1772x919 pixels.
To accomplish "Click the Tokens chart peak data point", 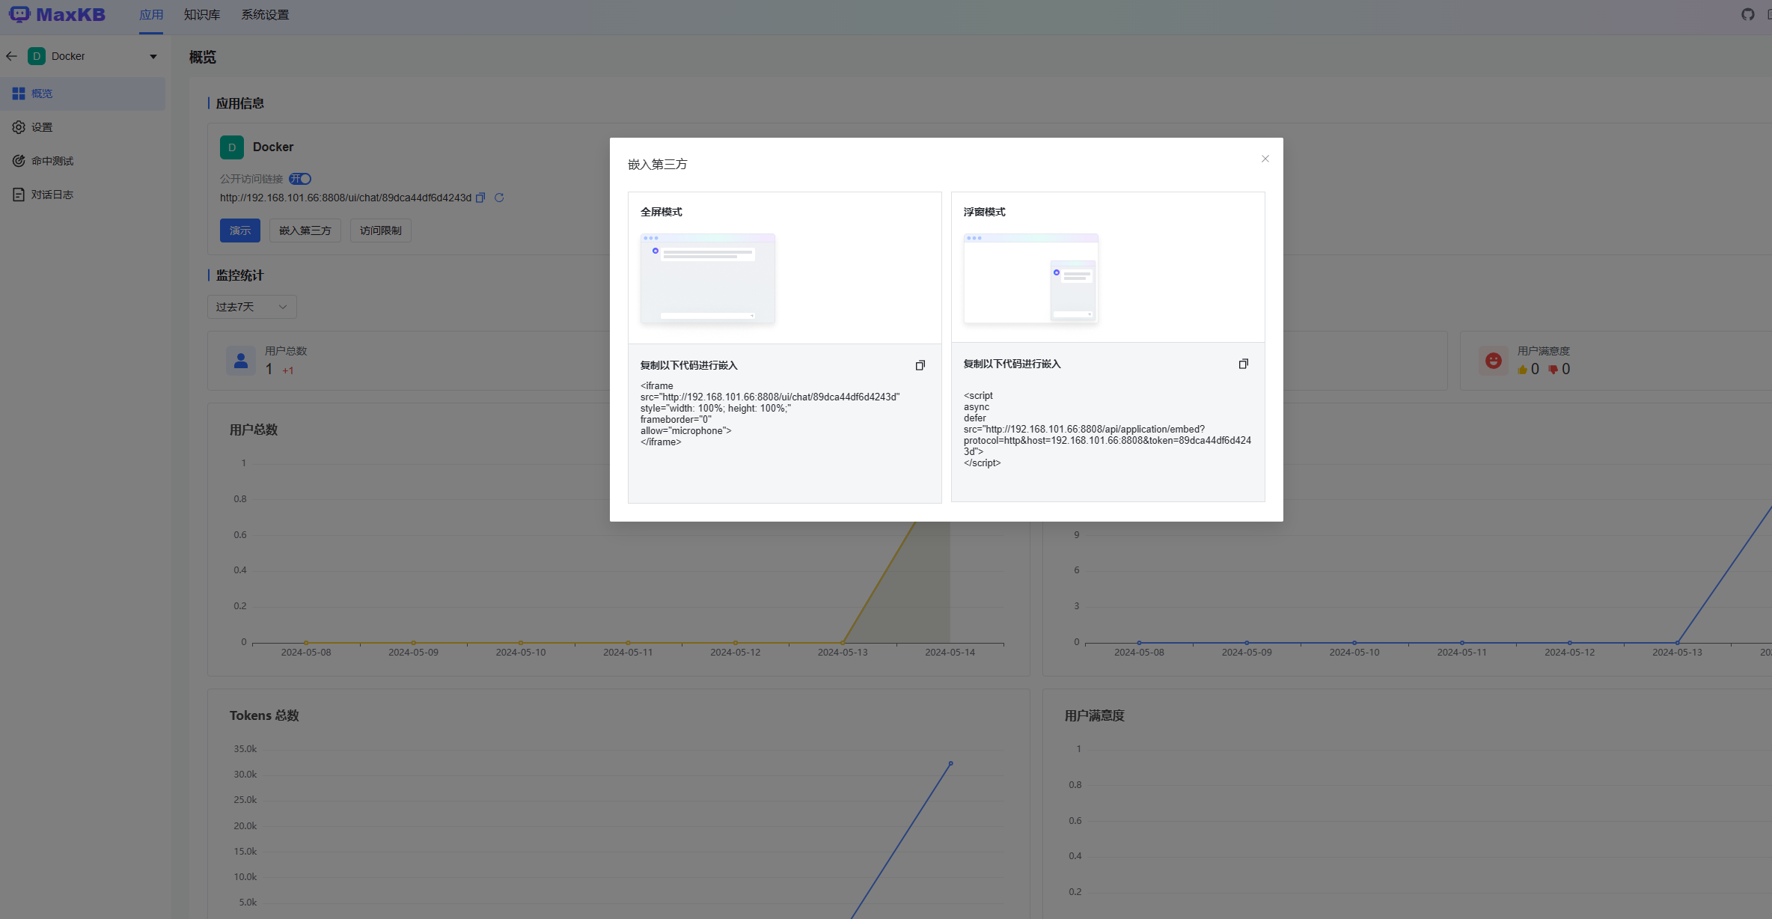I will (951, 763).
